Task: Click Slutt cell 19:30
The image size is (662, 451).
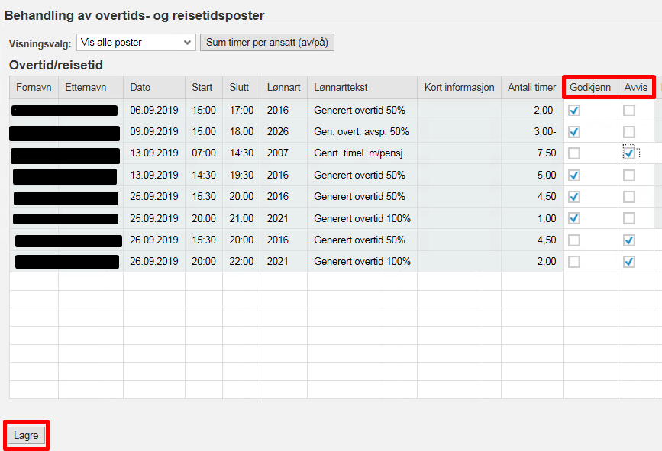Action: tap(241, 175)
